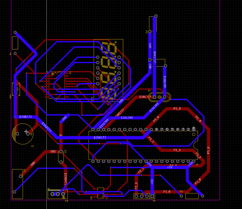
Task: Click the SW1 designator label
Action: pyautogui.click(x=10, y=96)
